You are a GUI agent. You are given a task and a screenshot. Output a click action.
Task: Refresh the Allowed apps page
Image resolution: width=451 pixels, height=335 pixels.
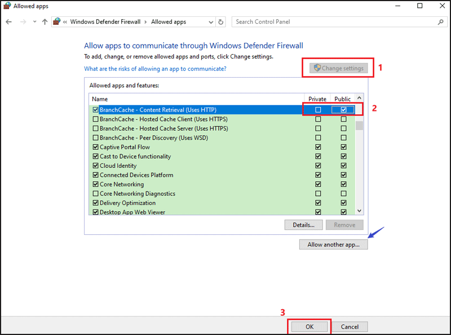tap(220, 22)
